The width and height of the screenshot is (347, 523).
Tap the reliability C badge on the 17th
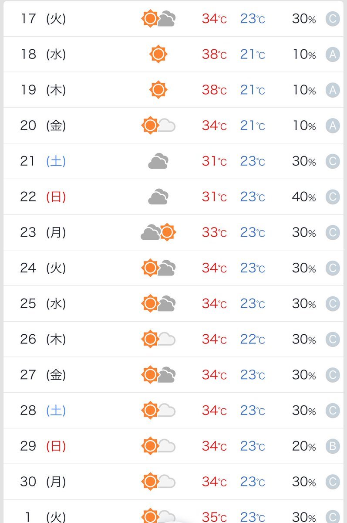pyautogui.click(x=333, y=19)
